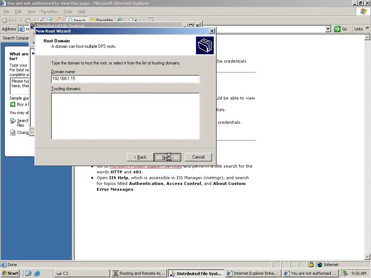Click the IE Back toolbar button
This screenshot has height=278, width=371.
(x=10, y=20)
